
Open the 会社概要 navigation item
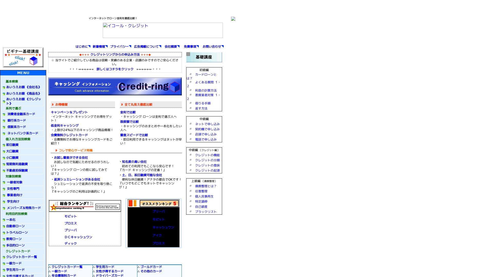click(x=170, y=47)
